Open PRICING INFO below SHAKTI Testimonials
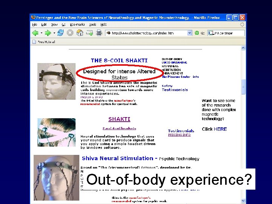The height and width of the screenshot is (204, 272). click(179, 135)
